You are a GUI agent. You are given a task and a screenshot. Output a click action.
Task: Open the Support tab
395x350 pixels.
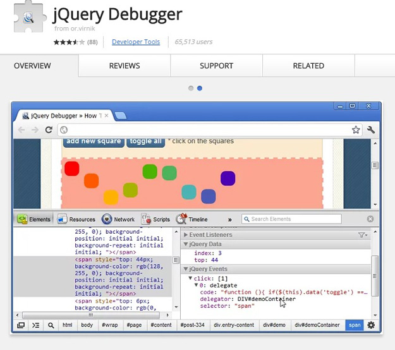coord(216,66)
